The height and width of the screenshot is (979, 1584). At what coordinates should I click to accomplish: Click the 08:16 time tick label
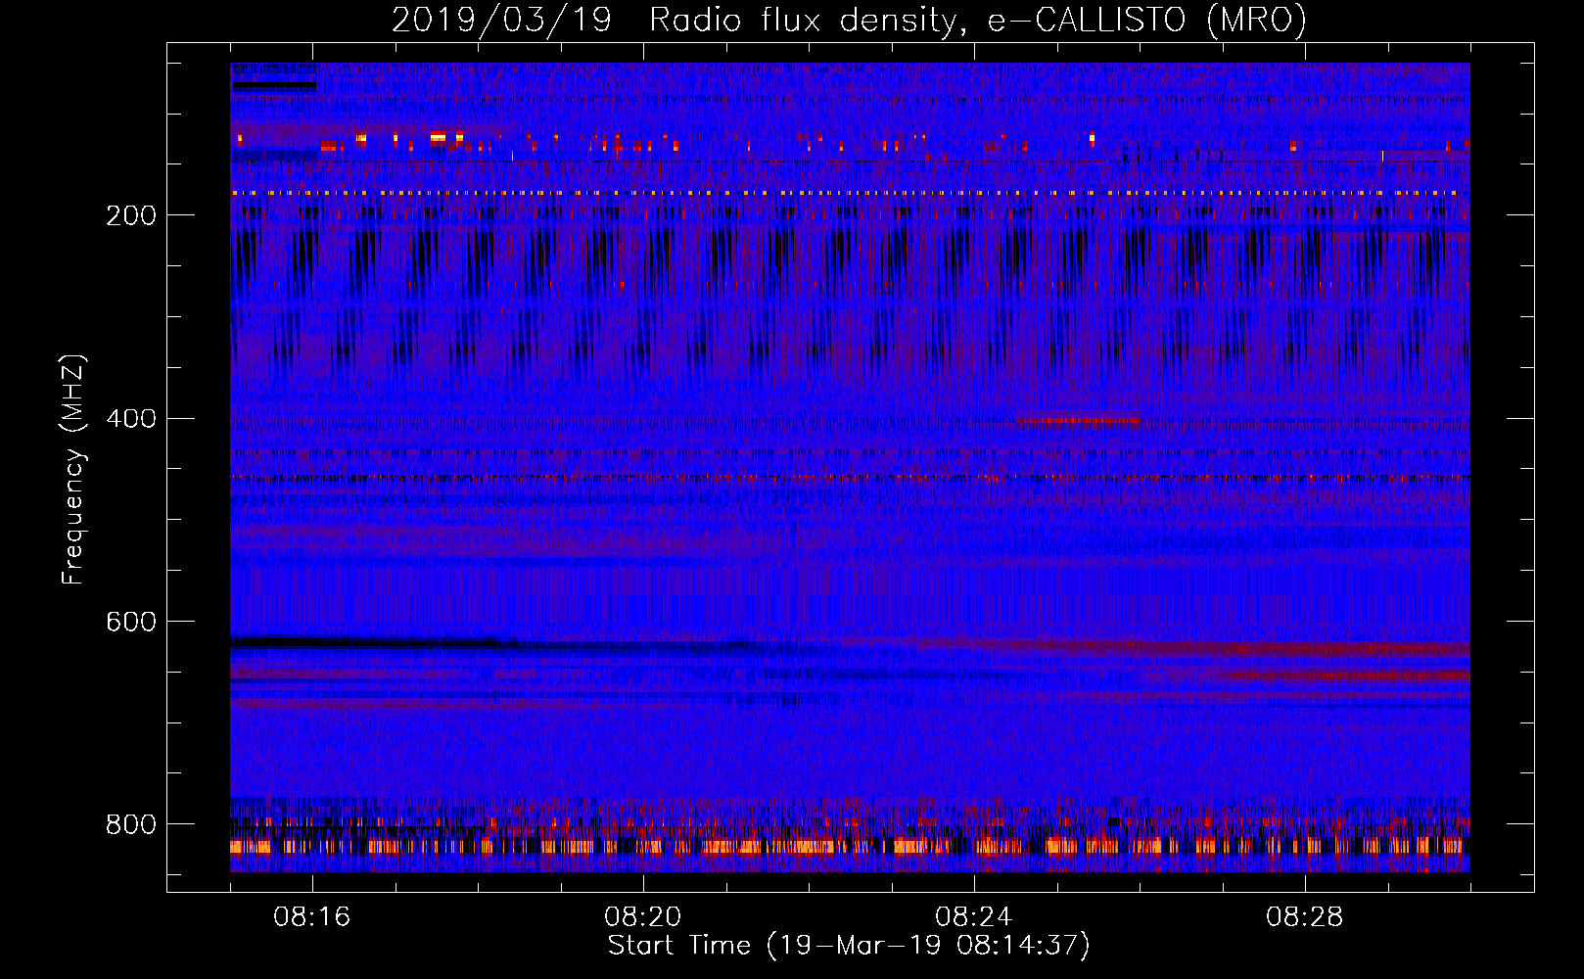tap(312, 916)
